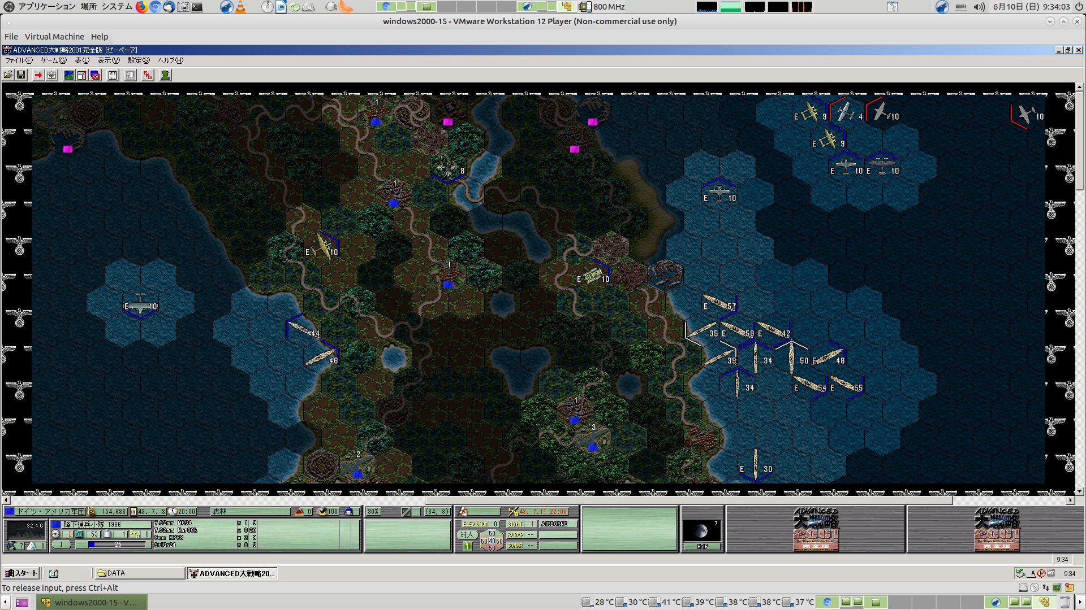Expand the 設定(S) settings menu
The image size is (1086, 610).
click(139, 60)
